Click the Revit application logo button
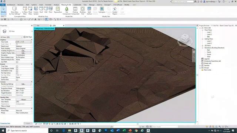The image size is (237, 133). click(x=1, y=1)
